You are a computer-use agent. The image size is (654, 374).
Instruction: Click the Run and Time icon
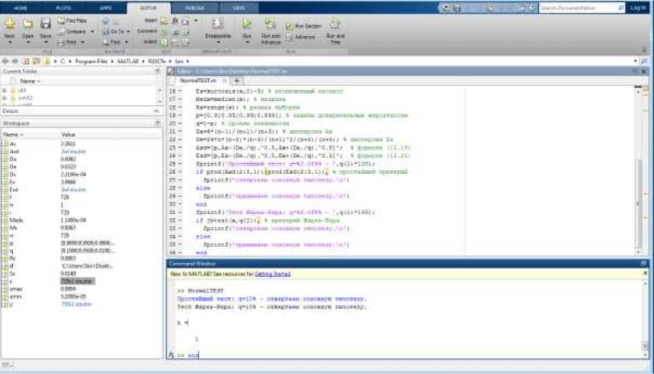pyautogui.click(x=336, y=24)
